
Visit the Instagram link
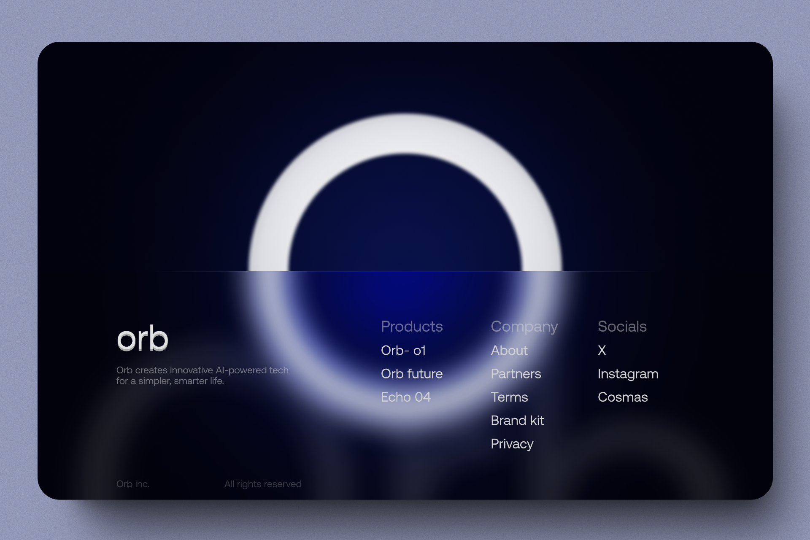(628, 374)
